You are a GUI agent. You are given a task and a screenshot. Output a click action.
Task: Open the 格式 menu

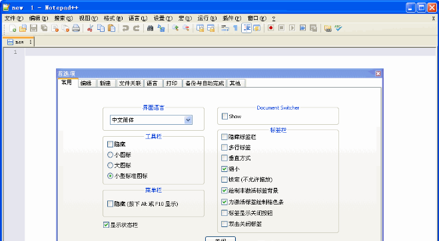pyautogui.click(x=113, y=19)
